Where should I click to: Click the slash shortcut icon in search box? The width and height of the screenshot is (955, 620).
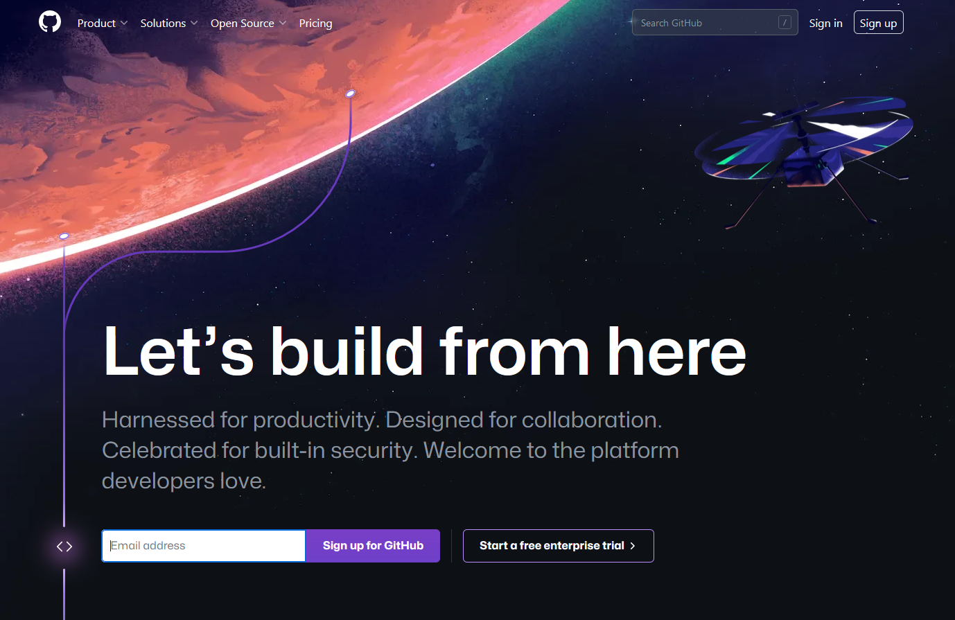coord(785,23)
